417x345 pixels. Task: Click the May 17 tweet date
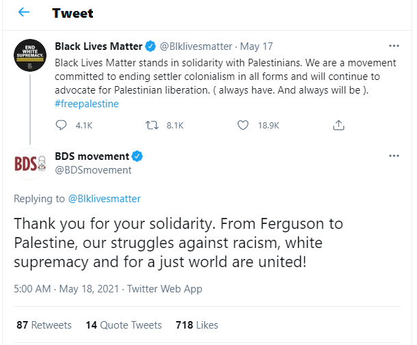click(257, 46)
